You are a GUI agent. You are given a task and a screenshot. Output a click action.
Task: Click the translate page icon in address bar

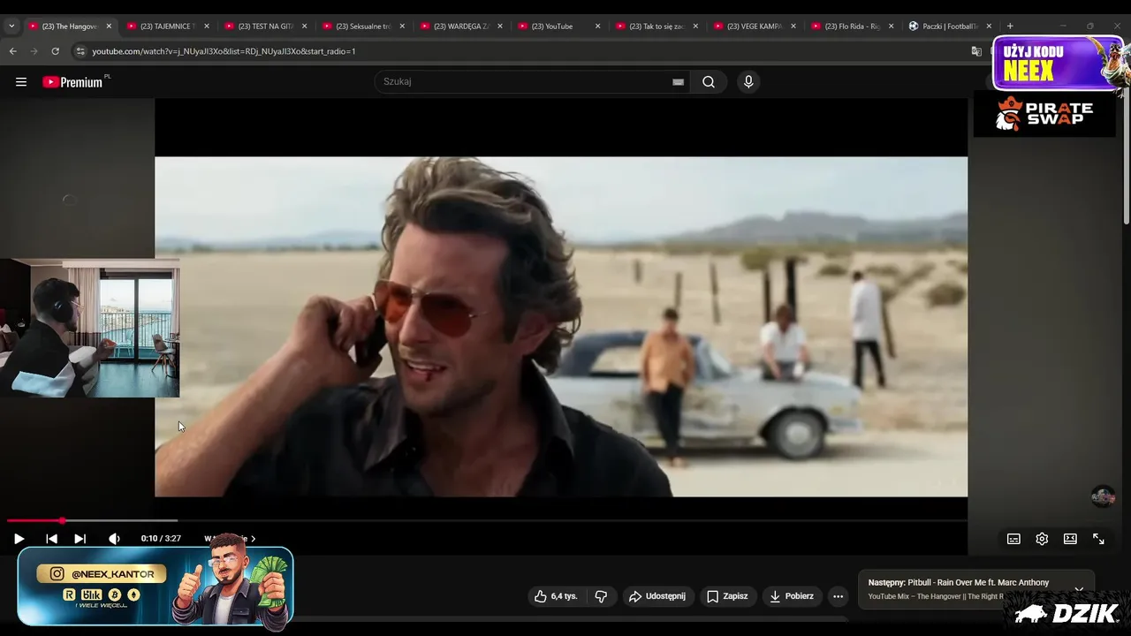tap(976, 51)
